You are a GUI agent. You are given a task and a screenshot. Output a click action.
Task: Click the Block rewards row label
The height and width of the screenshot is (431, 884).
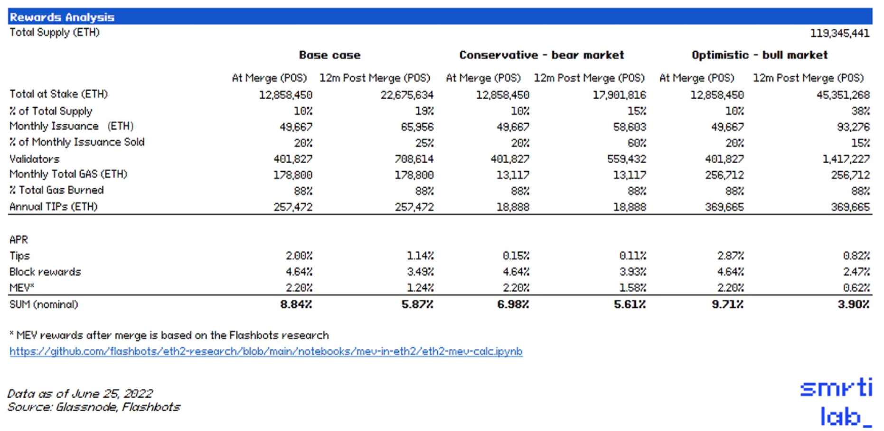(45, 272)
